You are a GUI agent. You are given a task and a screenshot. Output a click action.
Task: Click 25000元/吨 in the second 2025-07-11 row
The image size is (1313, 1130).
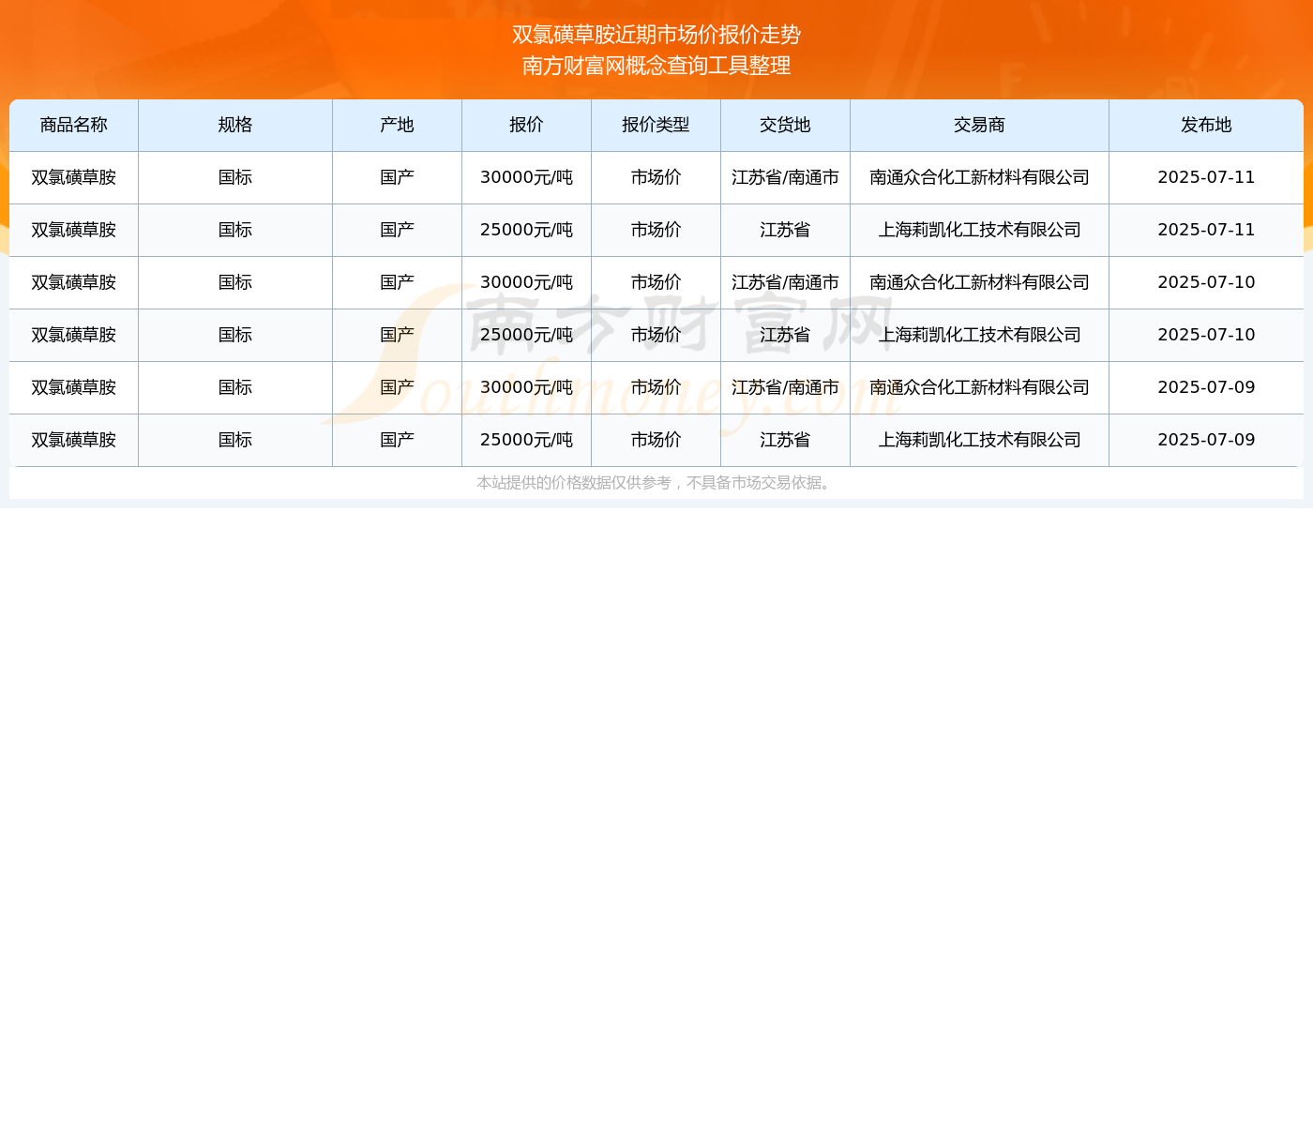526,230
